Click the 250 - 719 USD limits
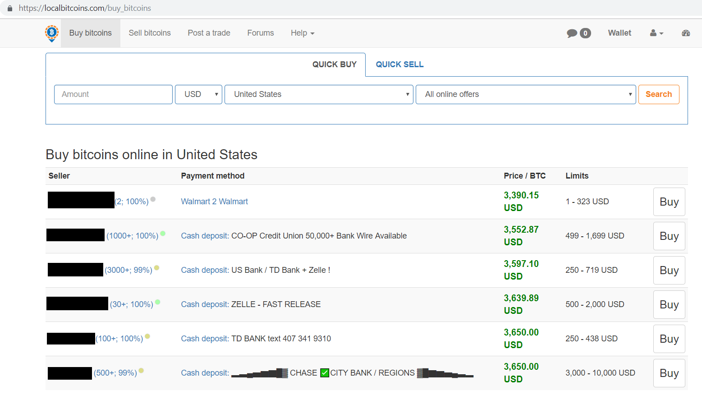 coord(592,270)
